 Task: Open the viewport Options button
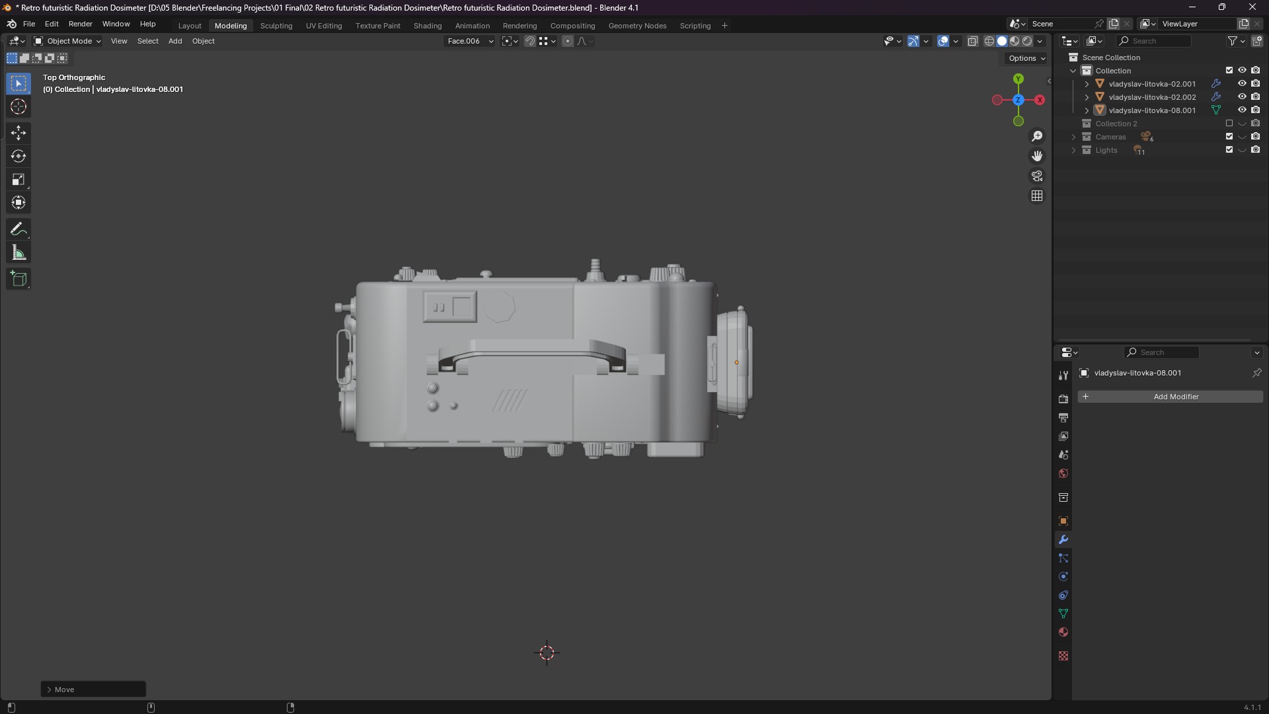click(1026, 58)
